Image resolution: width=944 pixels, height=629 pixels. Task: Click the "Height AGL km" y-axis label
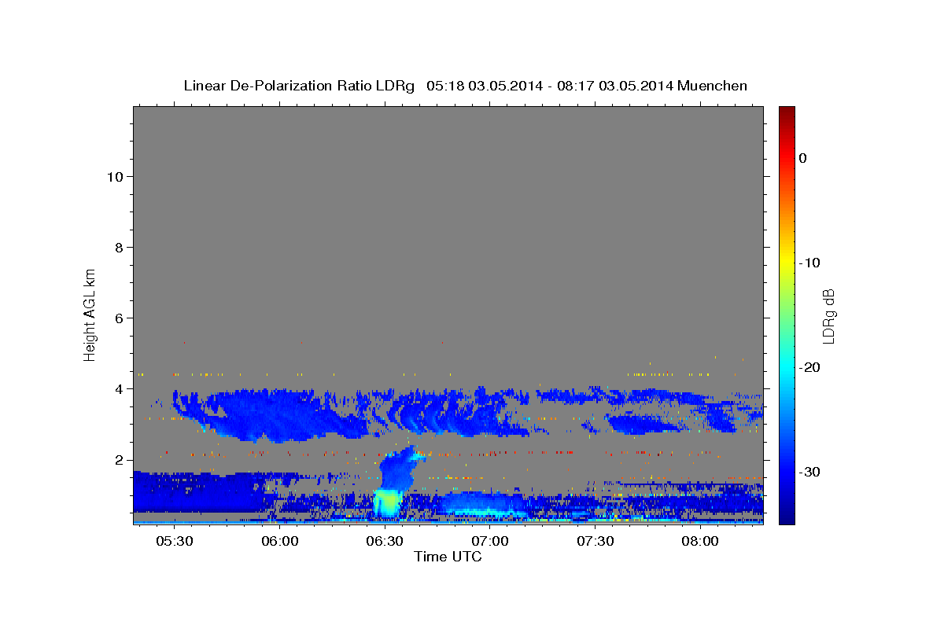tap(90, 314)
